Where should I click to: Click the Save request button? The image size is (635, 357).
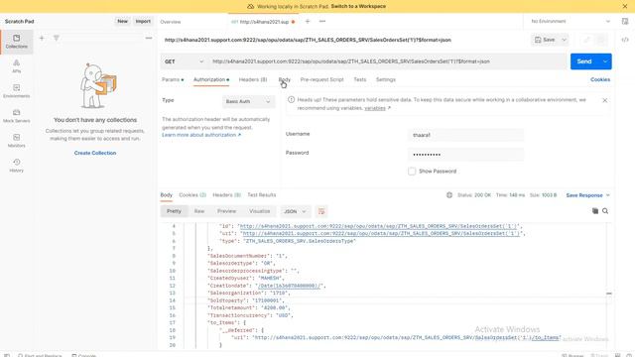click(545, 40)
